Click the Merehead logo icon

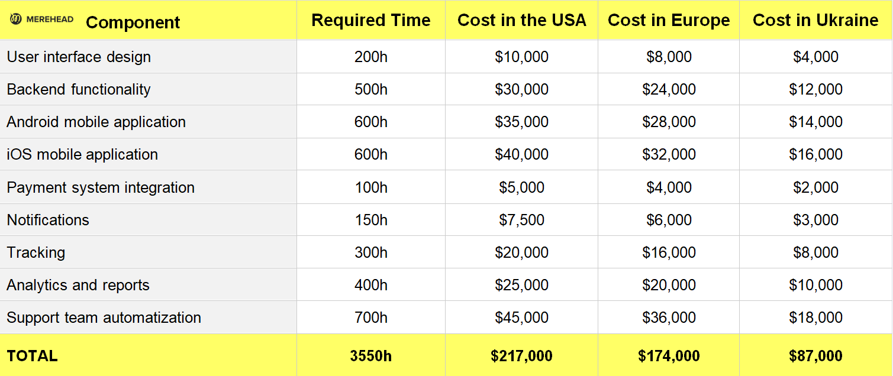click(x=16, y=20)
